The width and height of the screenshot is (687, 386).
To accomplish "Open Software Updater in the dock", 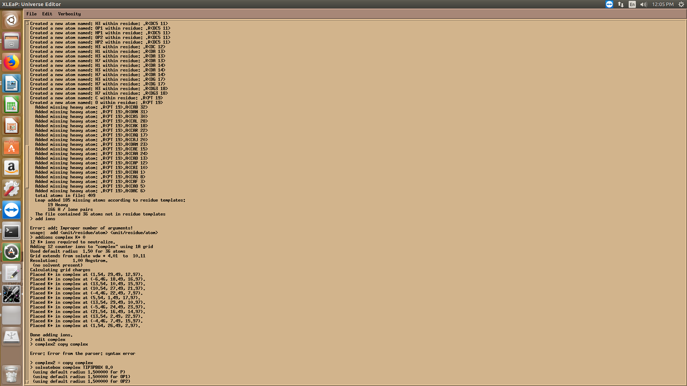I will 11,252.
